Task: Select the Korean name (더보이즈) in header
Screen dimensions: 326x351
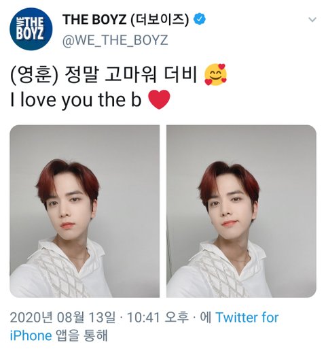Action: click(x=160, y=20)
